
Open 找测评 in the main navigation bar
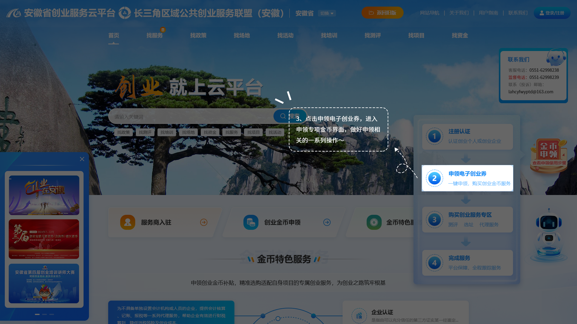click(x=373, y=35)
